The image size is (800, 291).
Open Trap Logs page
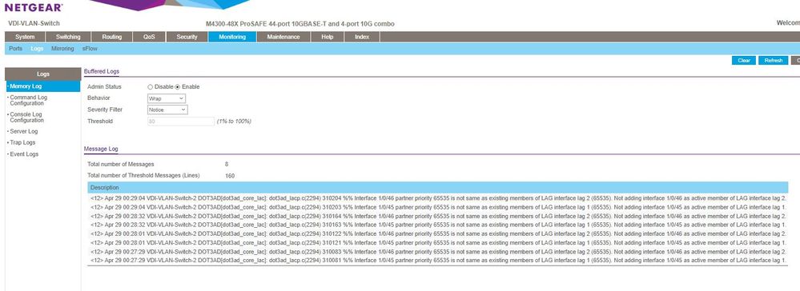[22, 142]
